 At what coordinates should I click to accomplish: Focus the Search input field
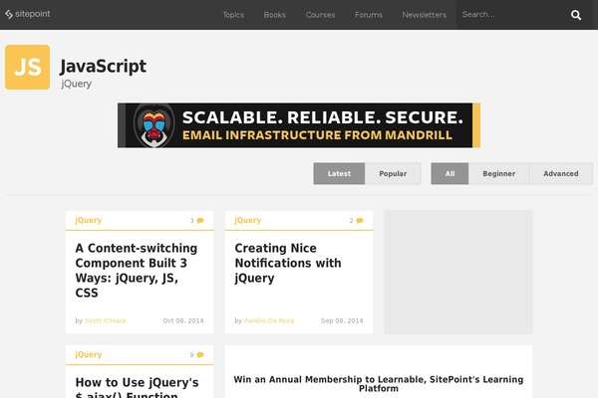[511, 15]
